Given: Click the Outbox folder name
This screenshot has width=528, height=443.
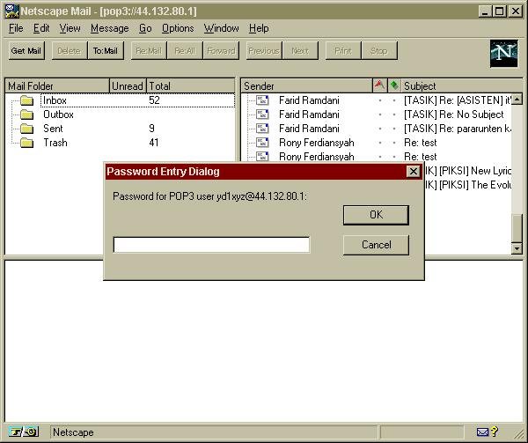Looking at the screenshot, I should point(58,114).
